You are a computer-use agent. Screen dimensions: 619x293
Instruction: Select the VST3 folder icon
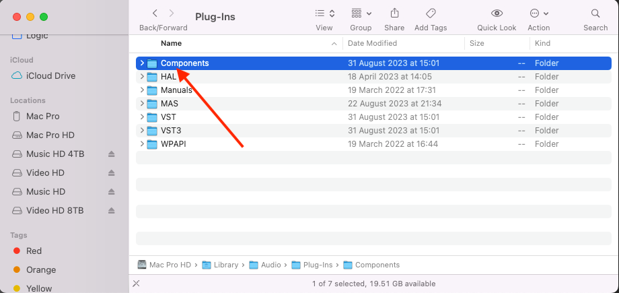[x=152, y=131]
